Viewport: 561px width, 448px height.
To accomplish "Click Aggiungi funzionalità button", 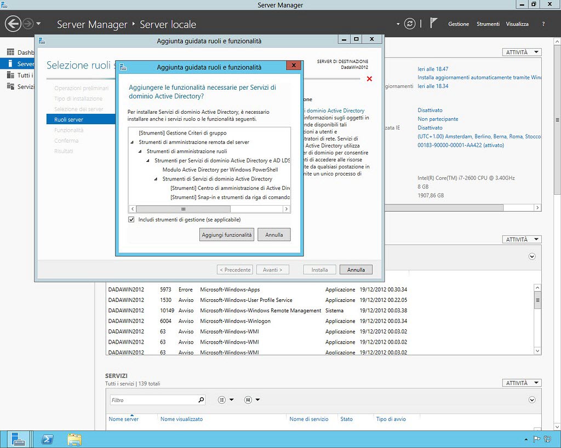I will pos(227,235).
